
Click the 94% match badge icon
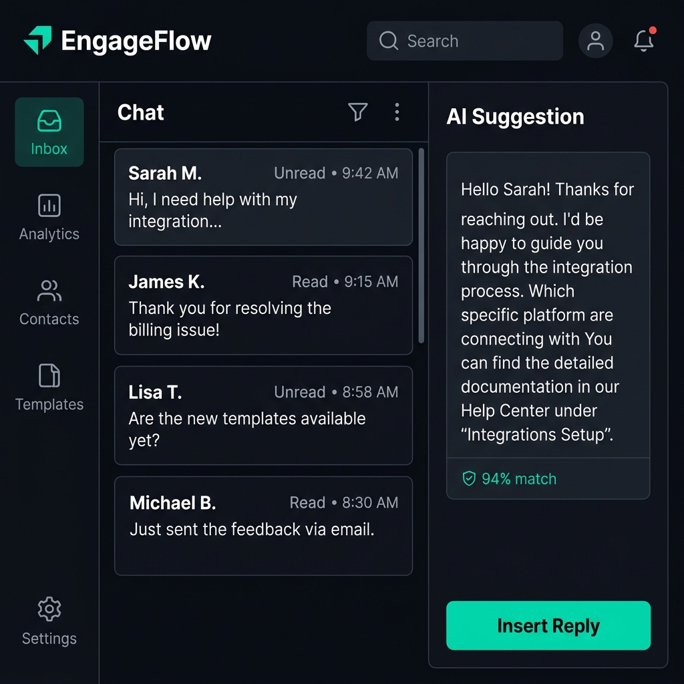coord(468,479)
